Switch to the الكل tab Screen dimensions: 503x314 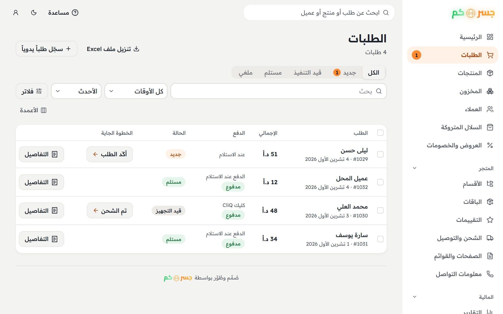click(374, 72)
